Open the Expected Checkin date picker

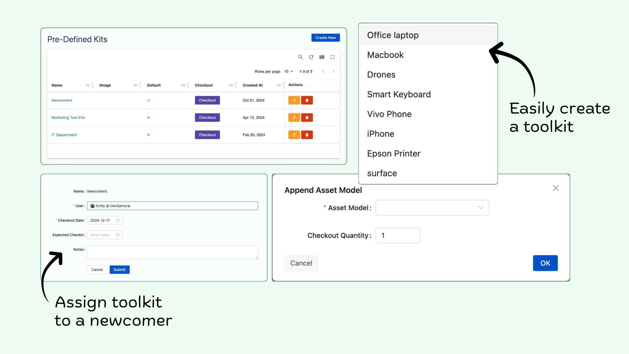click(x=104, y=235)
